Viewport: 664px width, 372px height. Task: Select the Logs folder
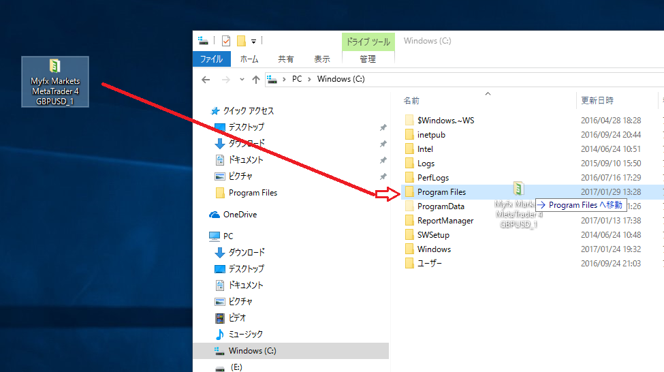pyautogui.click(x=426, y=164)
